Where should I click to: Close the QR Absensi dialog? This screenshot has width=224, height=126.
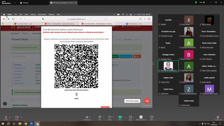pos(110,29)
